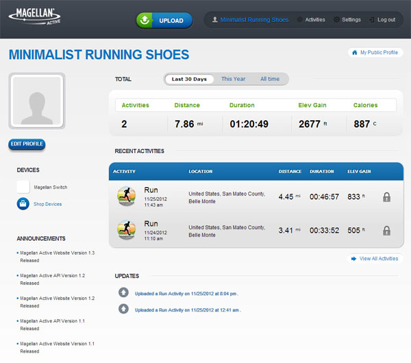Click the runner icon for 4.45 mi run
Viewport: 411px width, 363px height.
point(126,196)
